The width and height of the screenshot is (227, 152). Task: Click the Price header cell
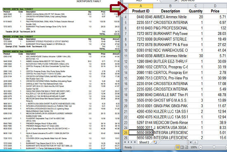215,11
